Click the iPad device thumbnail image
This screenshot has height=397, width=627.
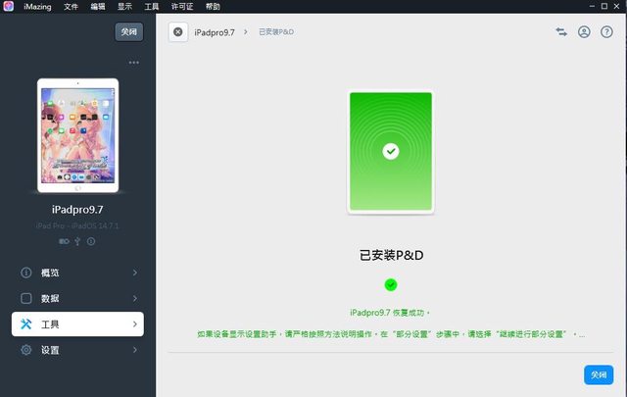78,135
